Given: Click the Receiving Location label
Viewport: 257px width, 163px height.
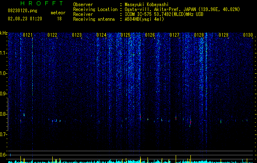Looking at the screenshot, I should point(95,9).
